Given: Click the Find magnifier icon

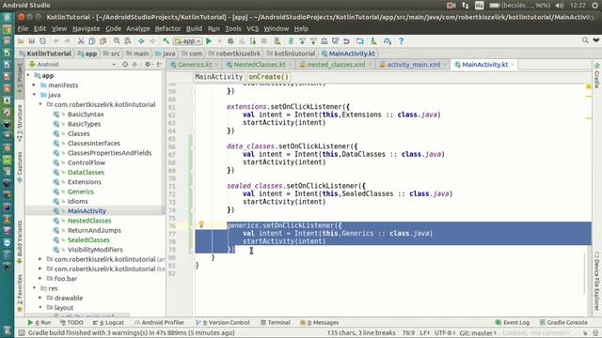Looking at the screenshot, I should tap(117, 41).
